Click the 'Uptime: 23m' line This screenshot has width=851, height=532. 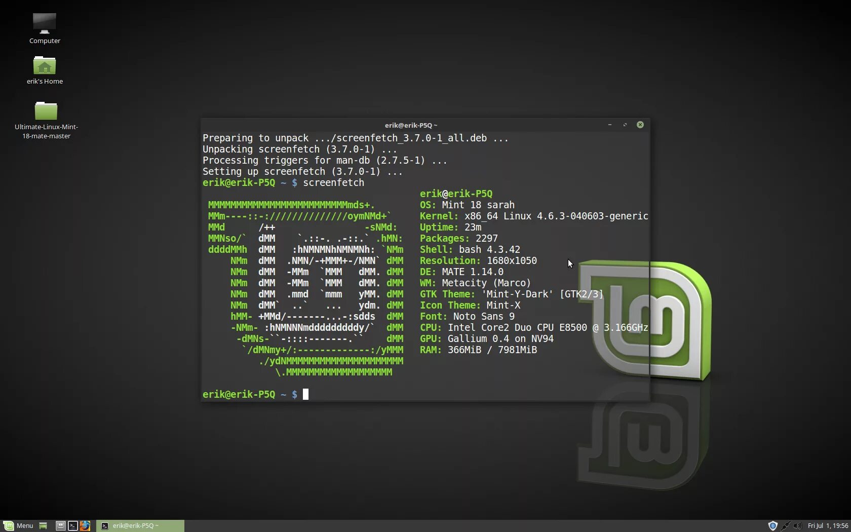pos(450,227)
